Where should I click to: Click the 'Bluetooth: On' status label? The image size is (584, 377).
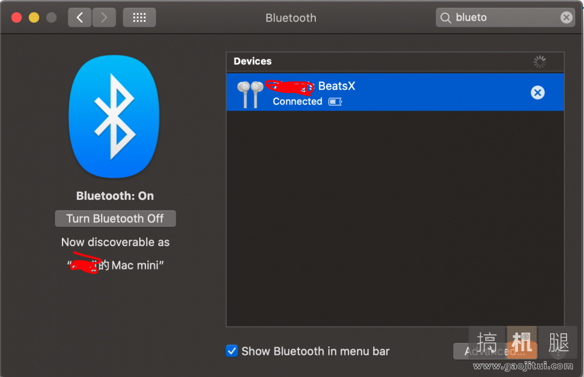pos(115,196)
